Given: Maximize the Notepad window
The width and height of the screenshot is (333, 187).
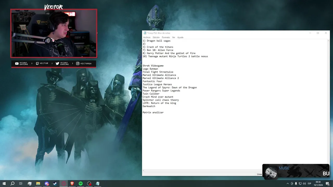Looking at the screenshot, I should (318, 33).
